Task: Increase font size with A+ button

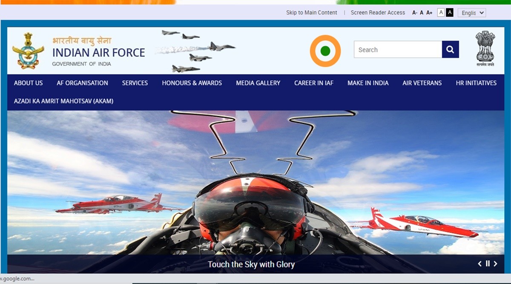Action: [x=429, y=13]
